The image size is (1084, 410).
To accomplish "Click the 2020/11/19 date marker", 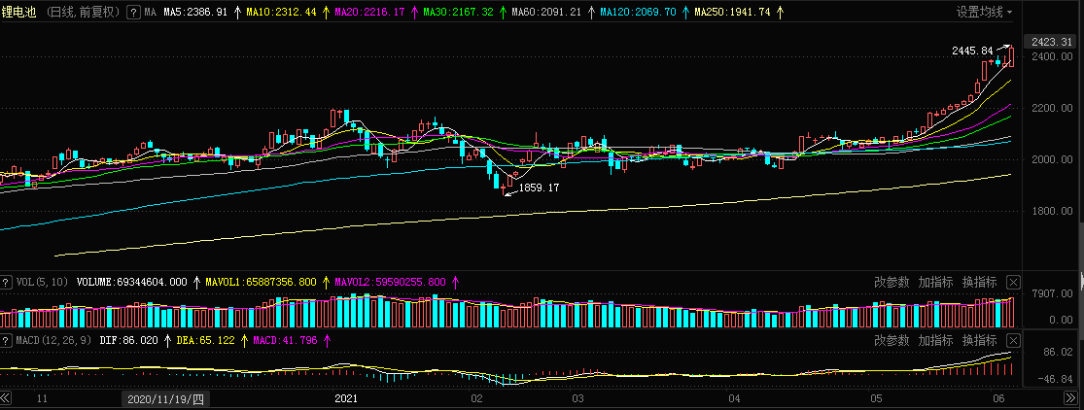I will pyautogui.click(x=164, y=399).
